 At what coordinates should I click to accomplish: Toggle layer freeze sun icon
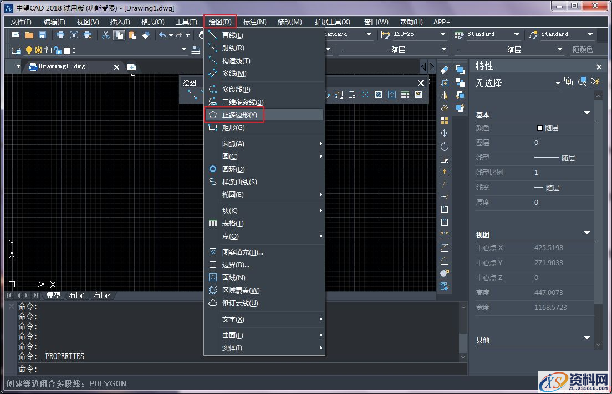point(38,50)
